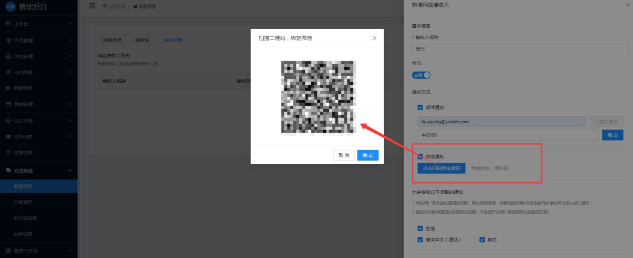
Task: Click the SEO引擎 sidebar icon
Action: pyautogui.click(x=8, y=136)
